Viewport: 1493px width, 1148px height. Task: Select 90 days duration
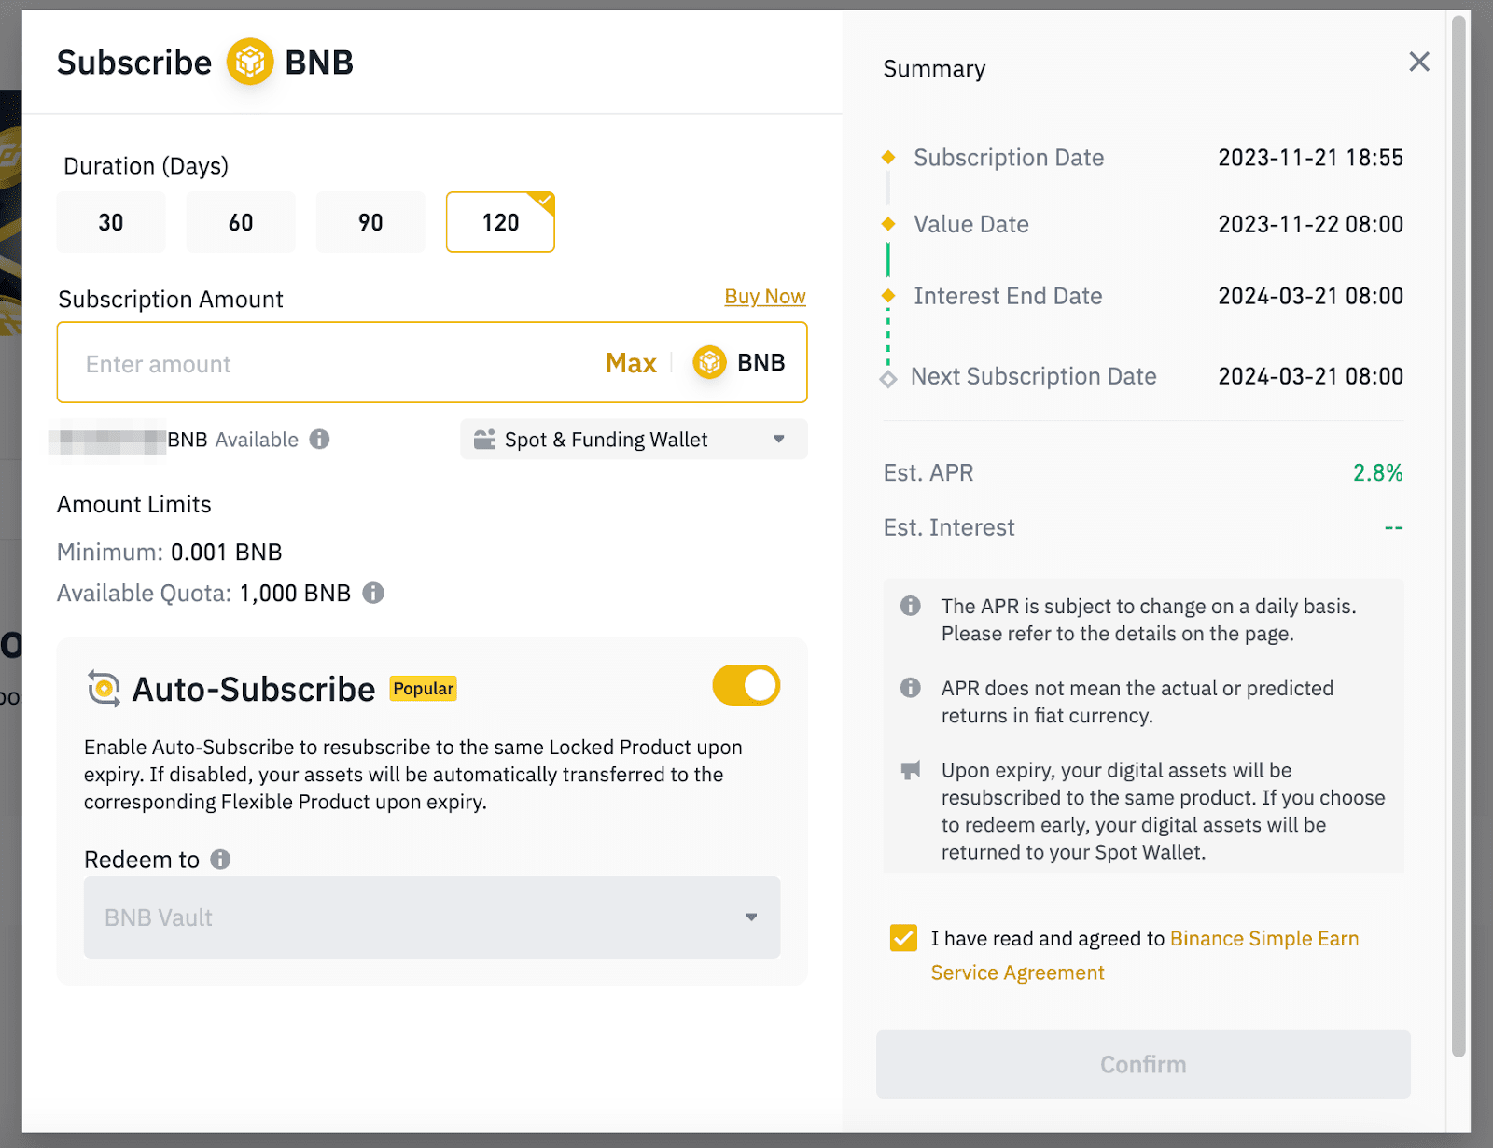(370, 222)
